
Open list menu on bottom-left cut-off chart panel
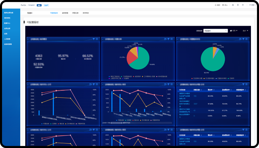[x=97, y=130]
